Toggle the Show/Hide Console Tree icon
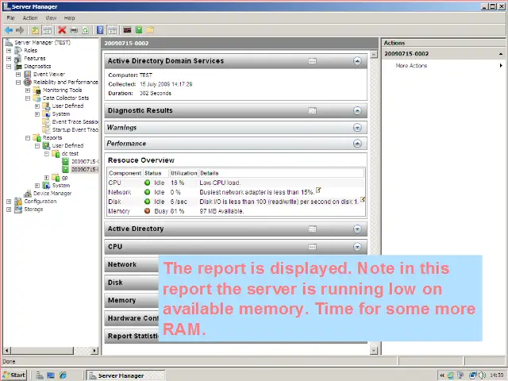The width and height of the screenshot is (508, 381). click(x=48, y=30)
